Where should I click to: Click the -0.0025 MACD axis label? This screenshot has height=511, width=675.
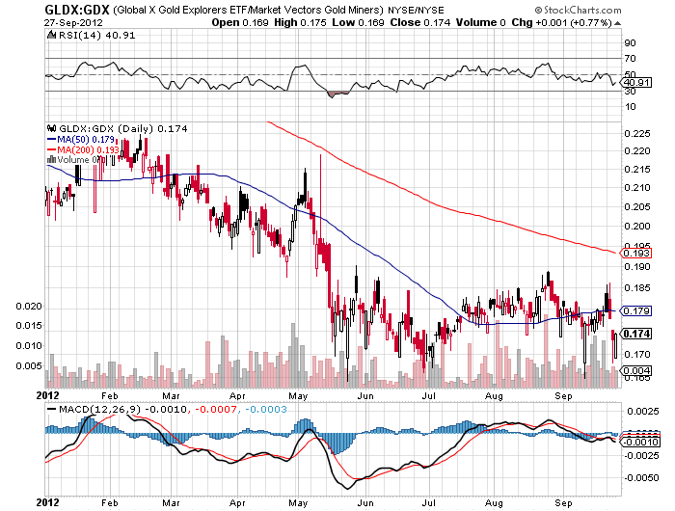pos(641,455)
